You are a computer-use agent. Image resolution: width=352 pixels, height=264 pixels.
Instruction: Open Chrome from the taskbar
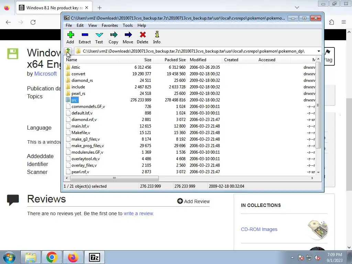[52, 257]
